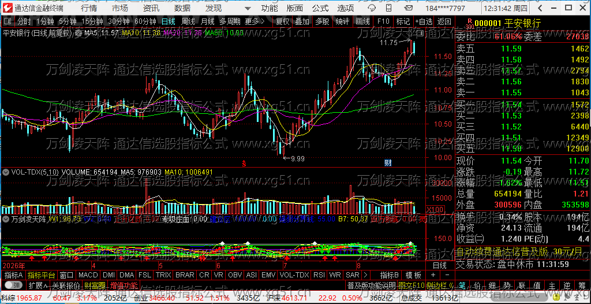
Task: Open the 多周期 multi-period view
Action: pyautogui.click(x=230, y=21)
